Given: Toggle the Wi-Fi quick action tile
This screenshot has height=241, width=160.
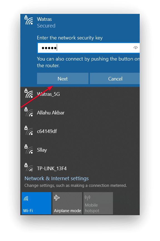Looking at the screenshot, I should click(36, 203).
